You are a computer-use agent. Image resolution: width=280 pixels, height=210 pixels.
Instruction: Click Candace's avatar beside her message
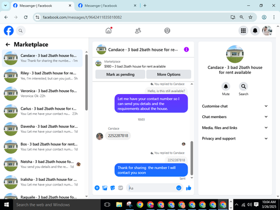pos(100,136)
